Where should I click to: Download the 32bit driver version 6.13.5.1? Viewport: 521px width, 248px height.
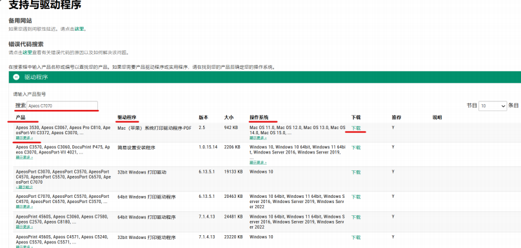tap(356, 172)
